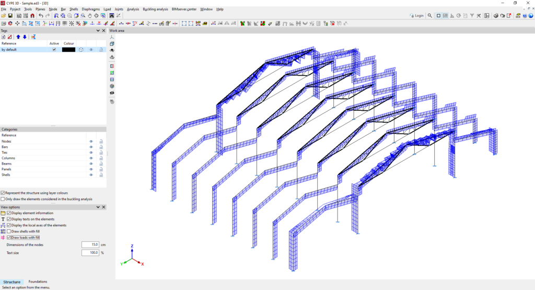This screenshot has height=290, width=535.
Task: Click the four-arrow move icon in second toolbar
Action: pyautogui.click(x=17, y=24)
